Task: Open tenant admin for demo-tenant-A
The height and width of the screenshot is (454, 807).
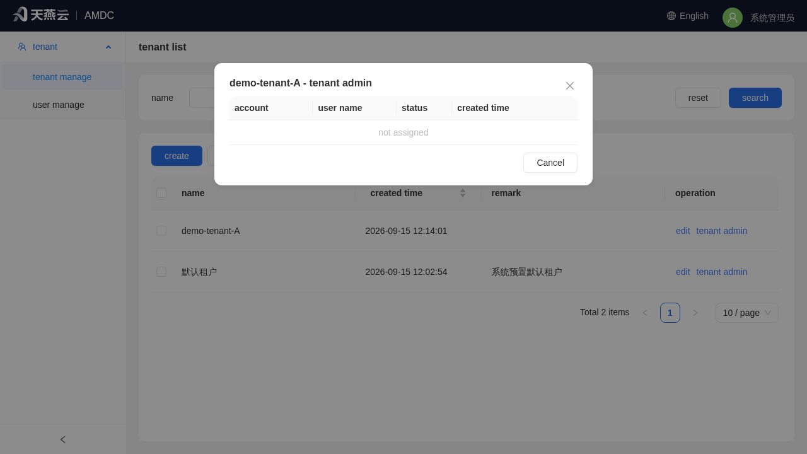Action: [722, 231]
